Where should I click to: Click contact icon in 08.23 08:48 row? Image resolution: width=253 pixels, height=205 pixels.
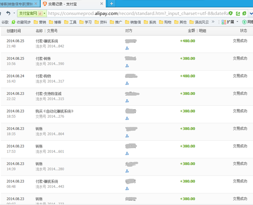tap(127, 189)
